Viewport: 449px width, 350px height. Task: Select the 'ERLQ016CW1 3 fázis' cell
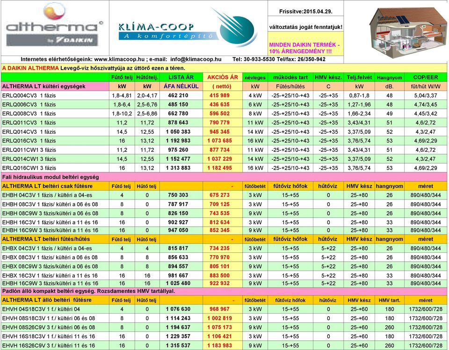[55, 168]
